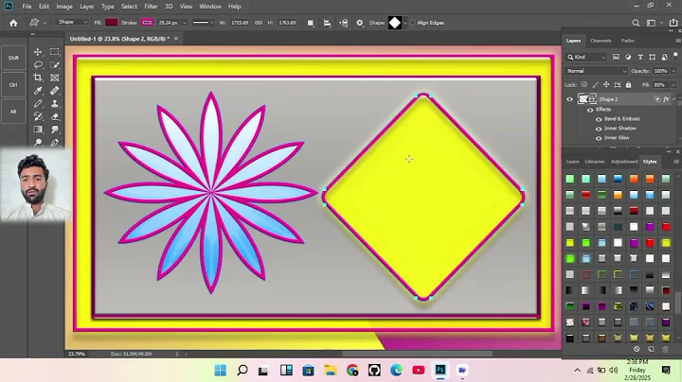
Task: Select the History Brush tool
Action: coord(38,116)
